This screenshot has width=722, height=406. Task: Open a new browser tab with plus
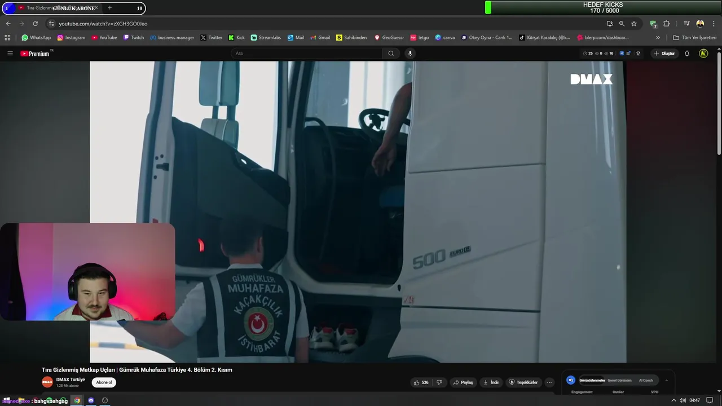pyautogui.click(x=109, y=8)
